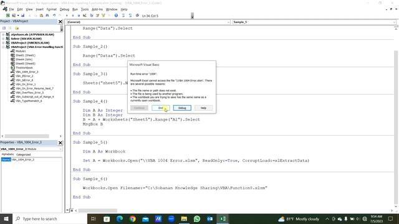Viewport: 399px width, 224px height.
Task: Open the Edit menu
Action: (20, 9)
